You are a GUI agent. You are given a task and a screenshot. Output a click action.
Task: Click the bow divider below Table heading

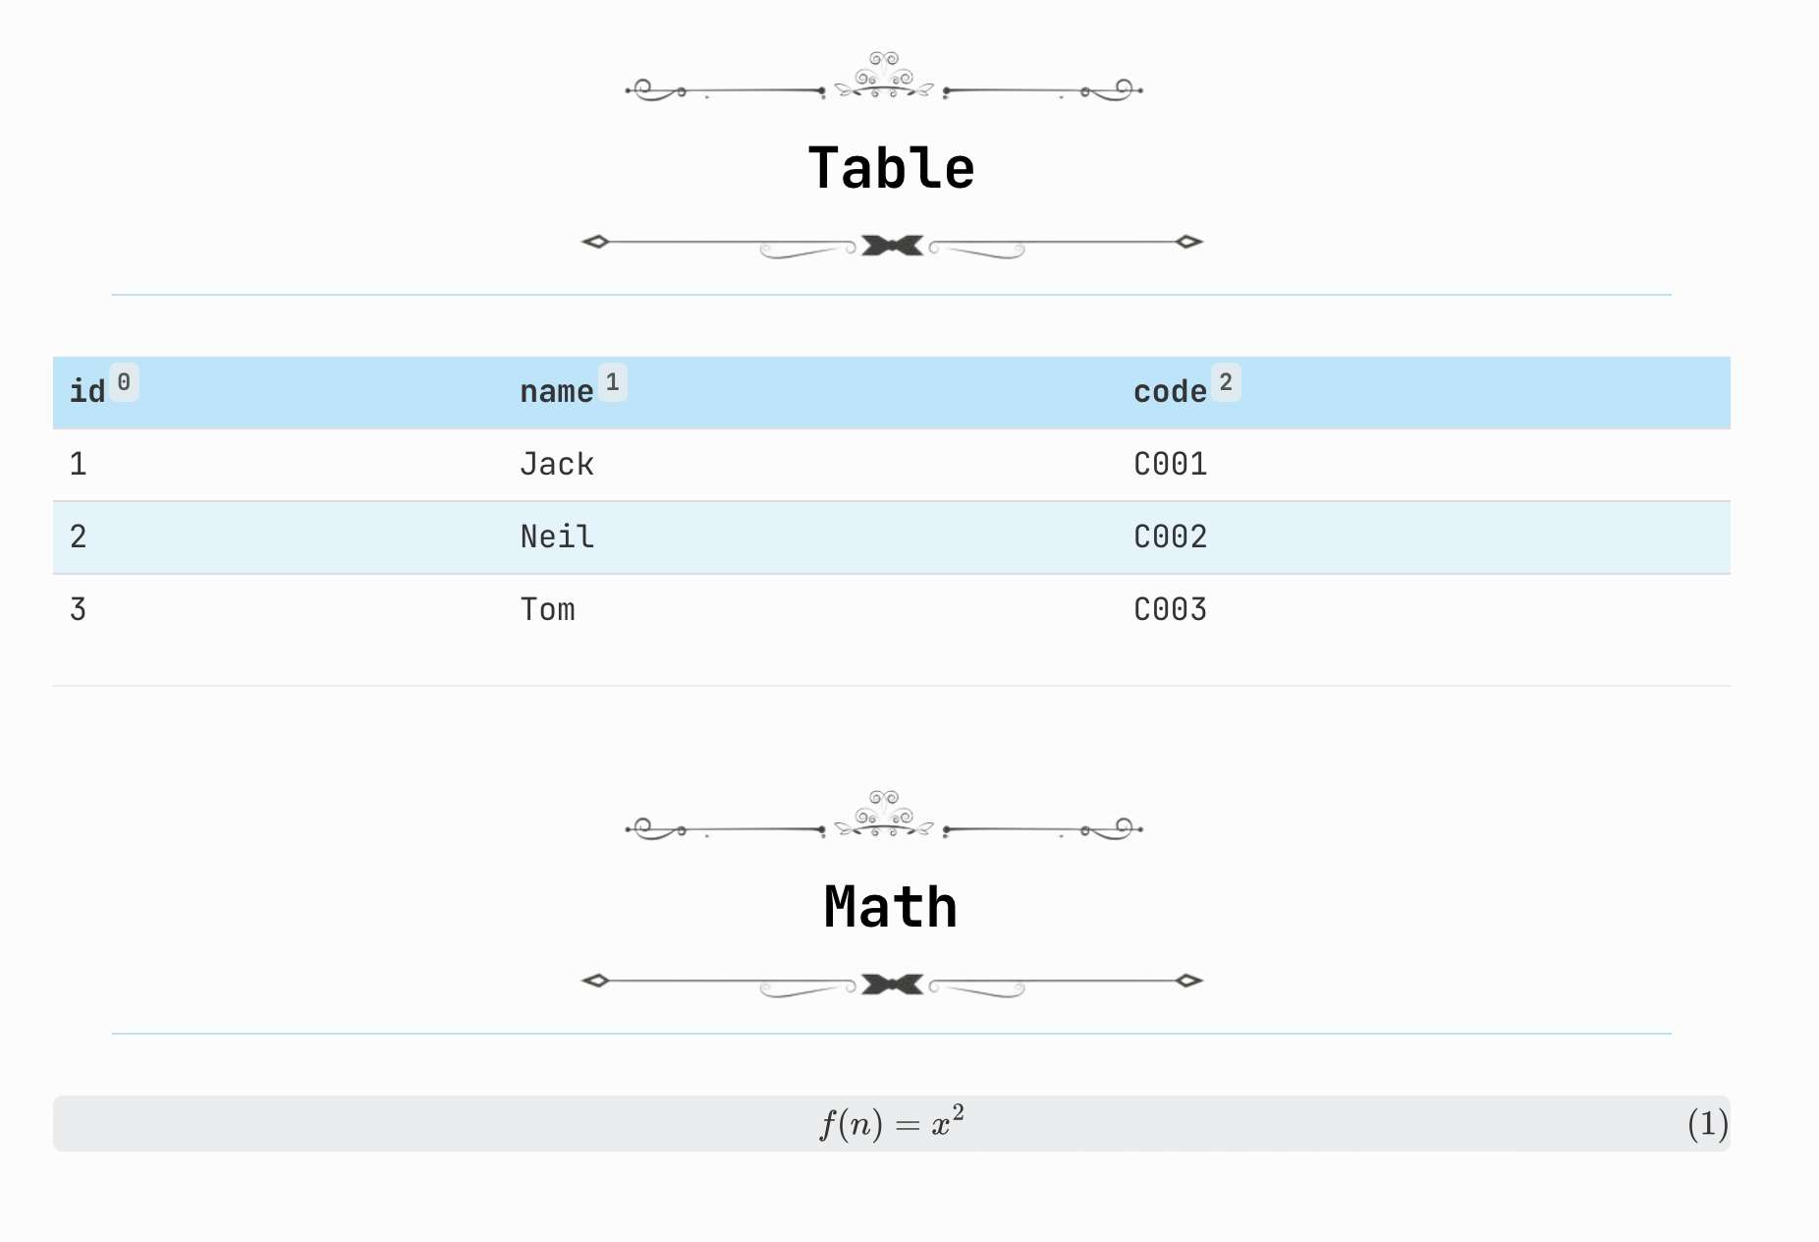[x=892, y=245]
